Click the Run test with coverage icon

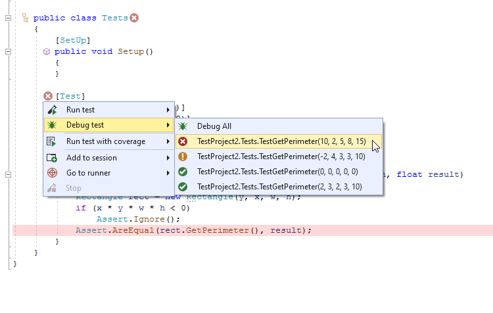[53, 141]
